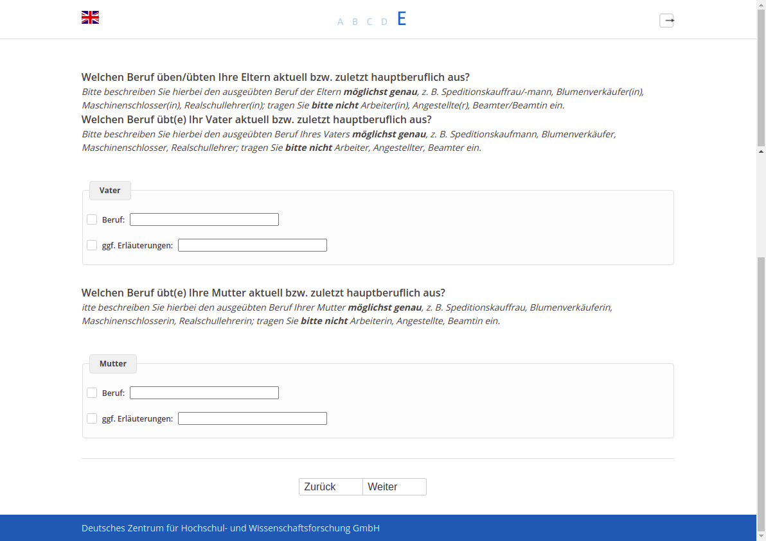This screenshot has height=541, width=766.
Task: Focus the Vater Beruf text field
Action: click(x=204, y=219)
